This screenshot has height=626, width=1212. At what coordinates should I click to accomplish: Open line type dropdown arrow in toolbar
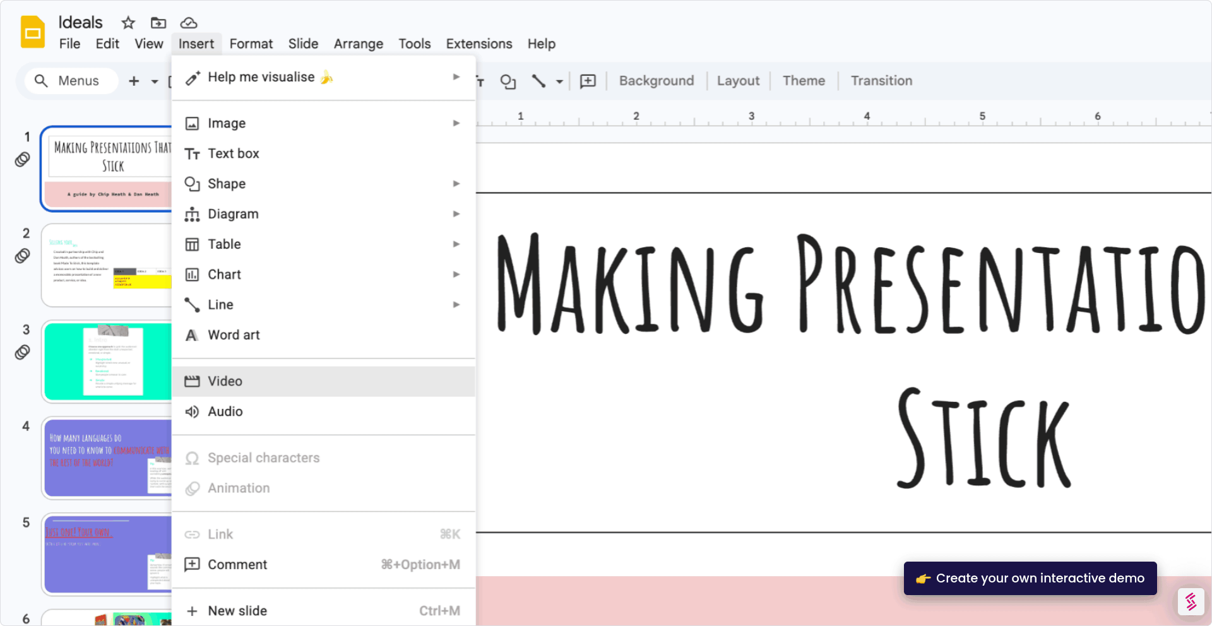click(559, 81)
